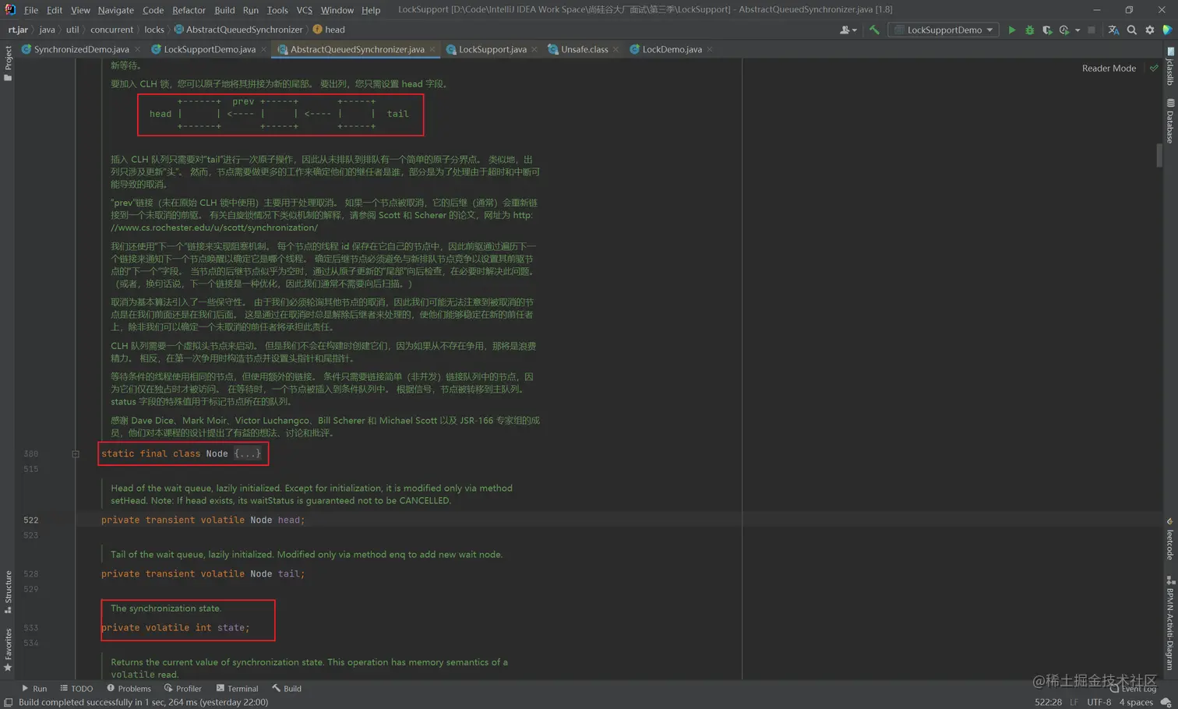Click breadcrumb concurrent
Image resolution: width=1178 pixels, height=709 pixels.
point(111,30)
